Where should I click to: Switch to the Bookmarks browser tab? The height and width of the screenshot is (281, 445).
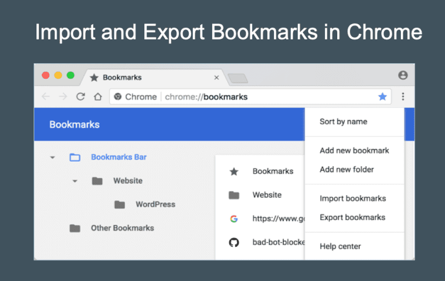point(155,78)
